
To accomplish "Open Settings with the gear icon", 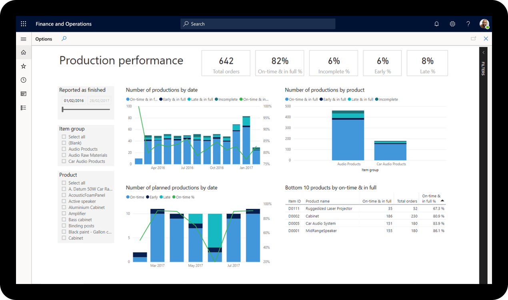I will [452, 24].
